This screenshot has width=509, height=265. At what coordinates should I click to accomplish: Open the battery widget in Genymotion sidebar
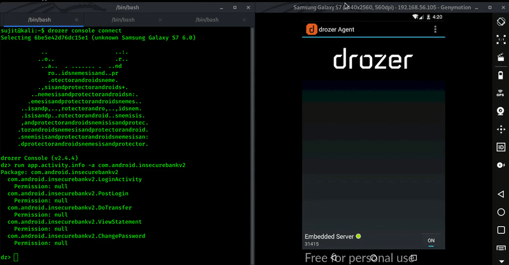click(500, 76)
